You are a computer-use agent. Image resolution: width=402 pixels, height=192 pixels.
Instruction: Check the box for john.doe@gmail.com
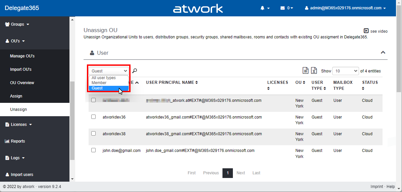(93, 150)
